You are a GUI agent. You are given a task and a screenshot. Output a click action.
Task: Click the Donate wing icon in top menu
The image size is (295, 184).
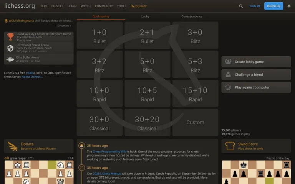pyautogui.click(x=133, y=6)
